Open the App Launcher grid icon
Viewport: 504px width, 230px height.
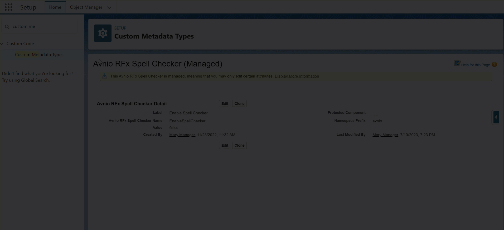pos(8,7)
